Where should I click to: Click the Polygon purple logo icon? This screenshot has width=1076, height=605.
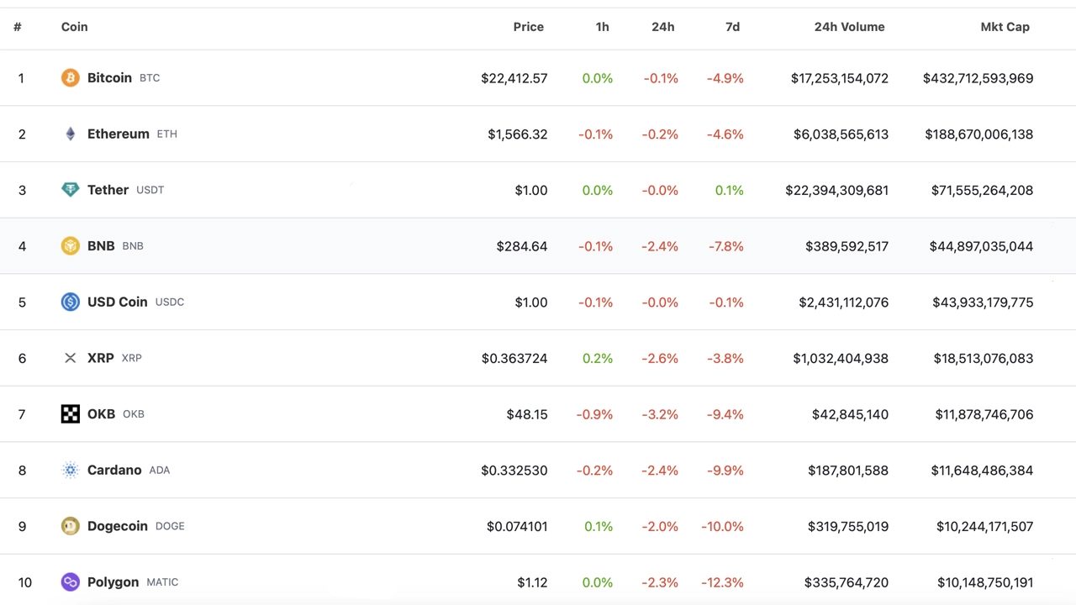coord(71,582)
